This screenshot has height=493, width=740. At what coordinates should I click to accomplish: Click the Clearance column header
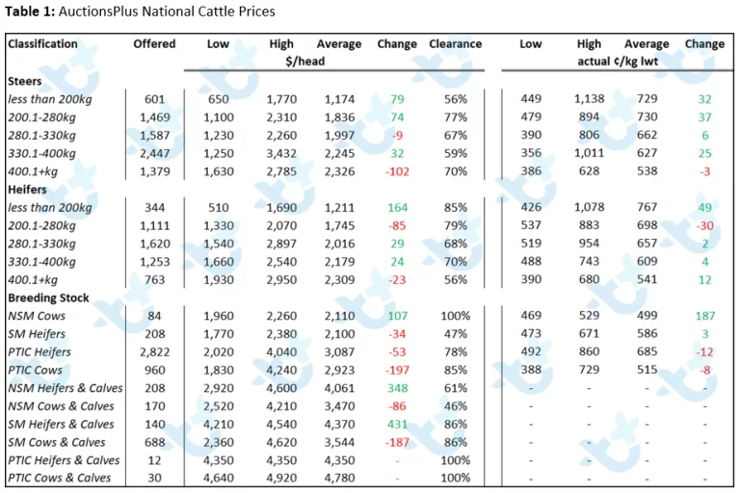pyautogui.click(x=456, y=44)
